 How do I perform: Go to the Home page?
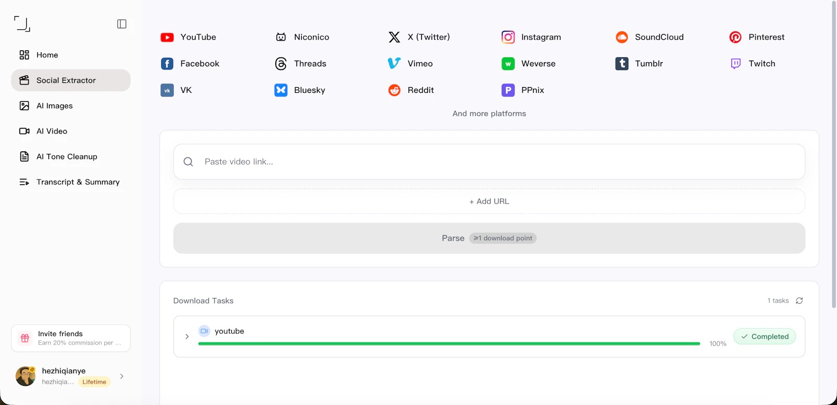tap(71, 55)
